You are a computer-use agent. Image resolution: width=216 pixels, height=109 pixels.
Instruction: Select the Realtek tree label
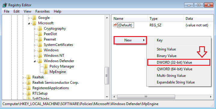pyautogui.click(x=38, y=77)
